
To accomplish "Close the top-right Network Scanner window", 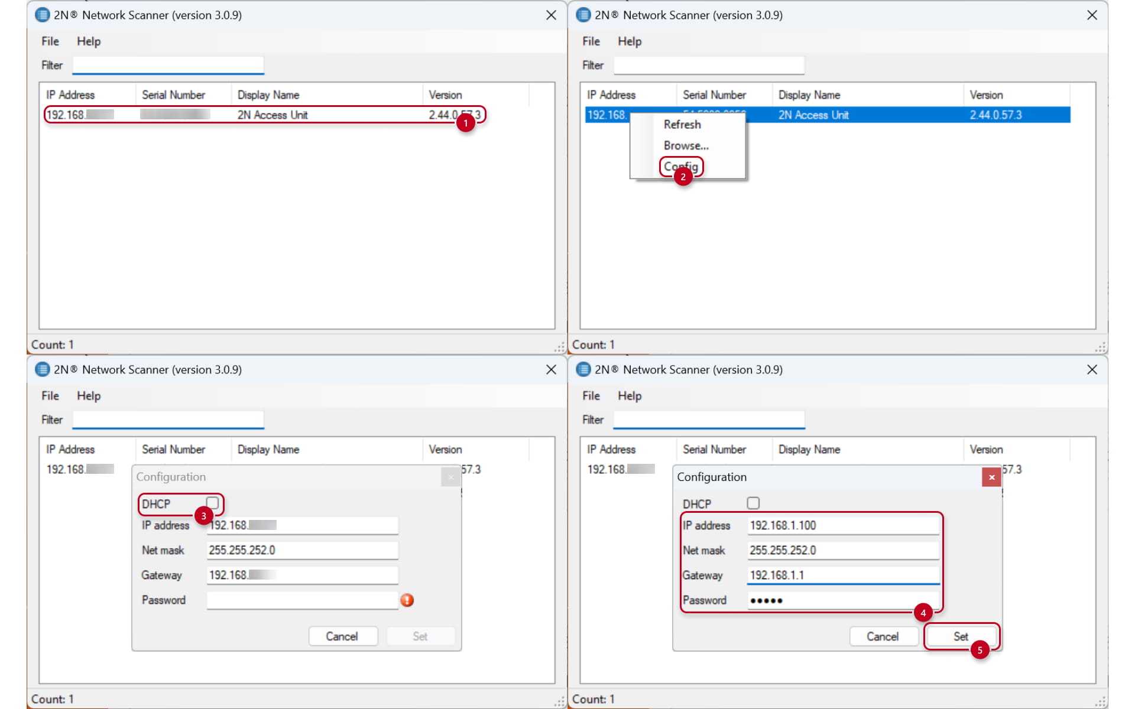I will click(1092, 15).
